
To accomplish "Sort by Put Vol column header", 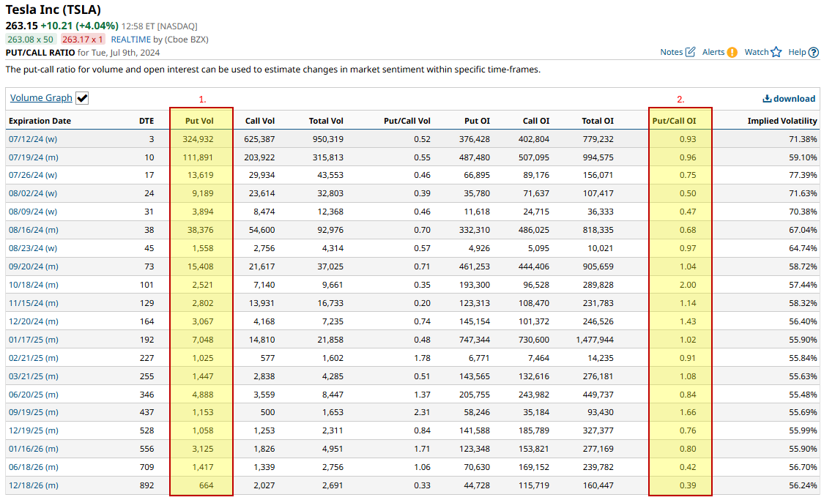I will pyautogui.click(x=199, y=121).
